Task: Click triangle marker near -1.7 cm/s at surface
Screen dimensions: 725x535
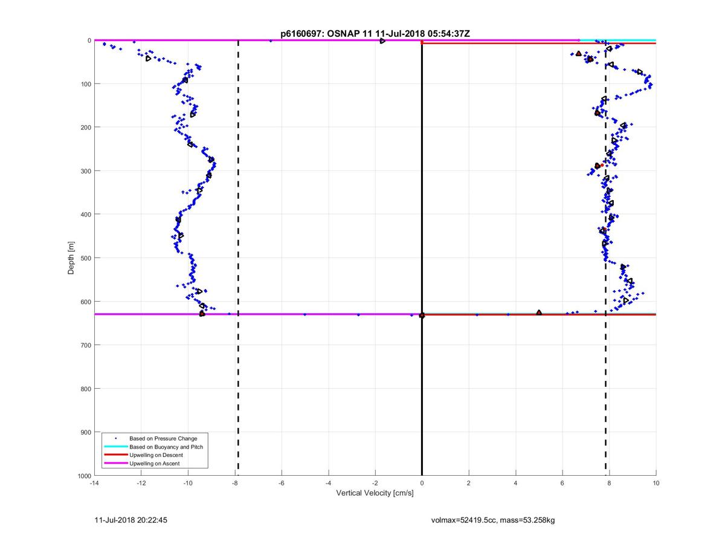Action: click(x=382, y=41)
